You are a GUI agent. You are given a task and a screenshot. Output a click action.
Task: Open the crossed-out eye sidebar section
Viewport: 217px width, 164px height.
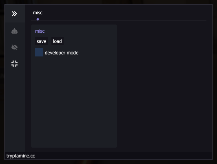click(x=14, y=47)
